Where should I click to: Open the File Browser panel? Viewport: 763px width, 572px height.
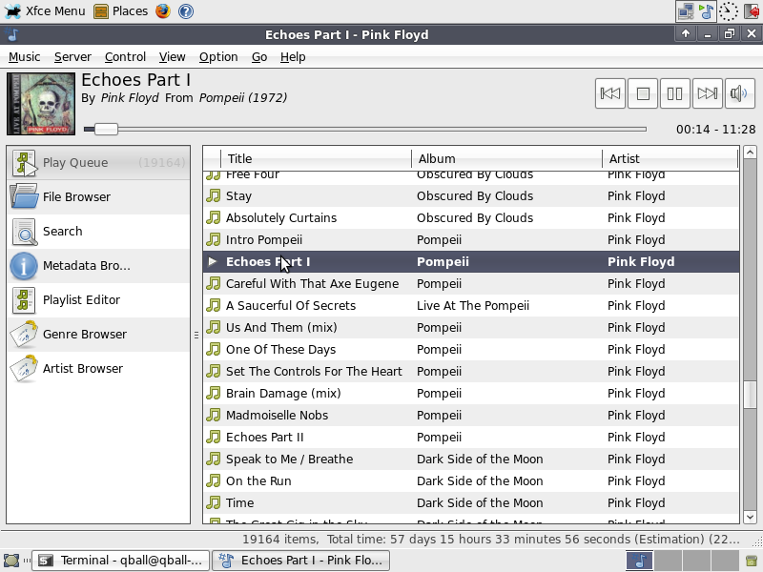(98, 197)
